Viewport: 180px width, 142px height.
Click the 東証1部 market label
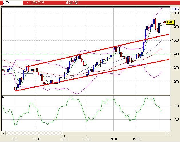click(x=72, y=3)
